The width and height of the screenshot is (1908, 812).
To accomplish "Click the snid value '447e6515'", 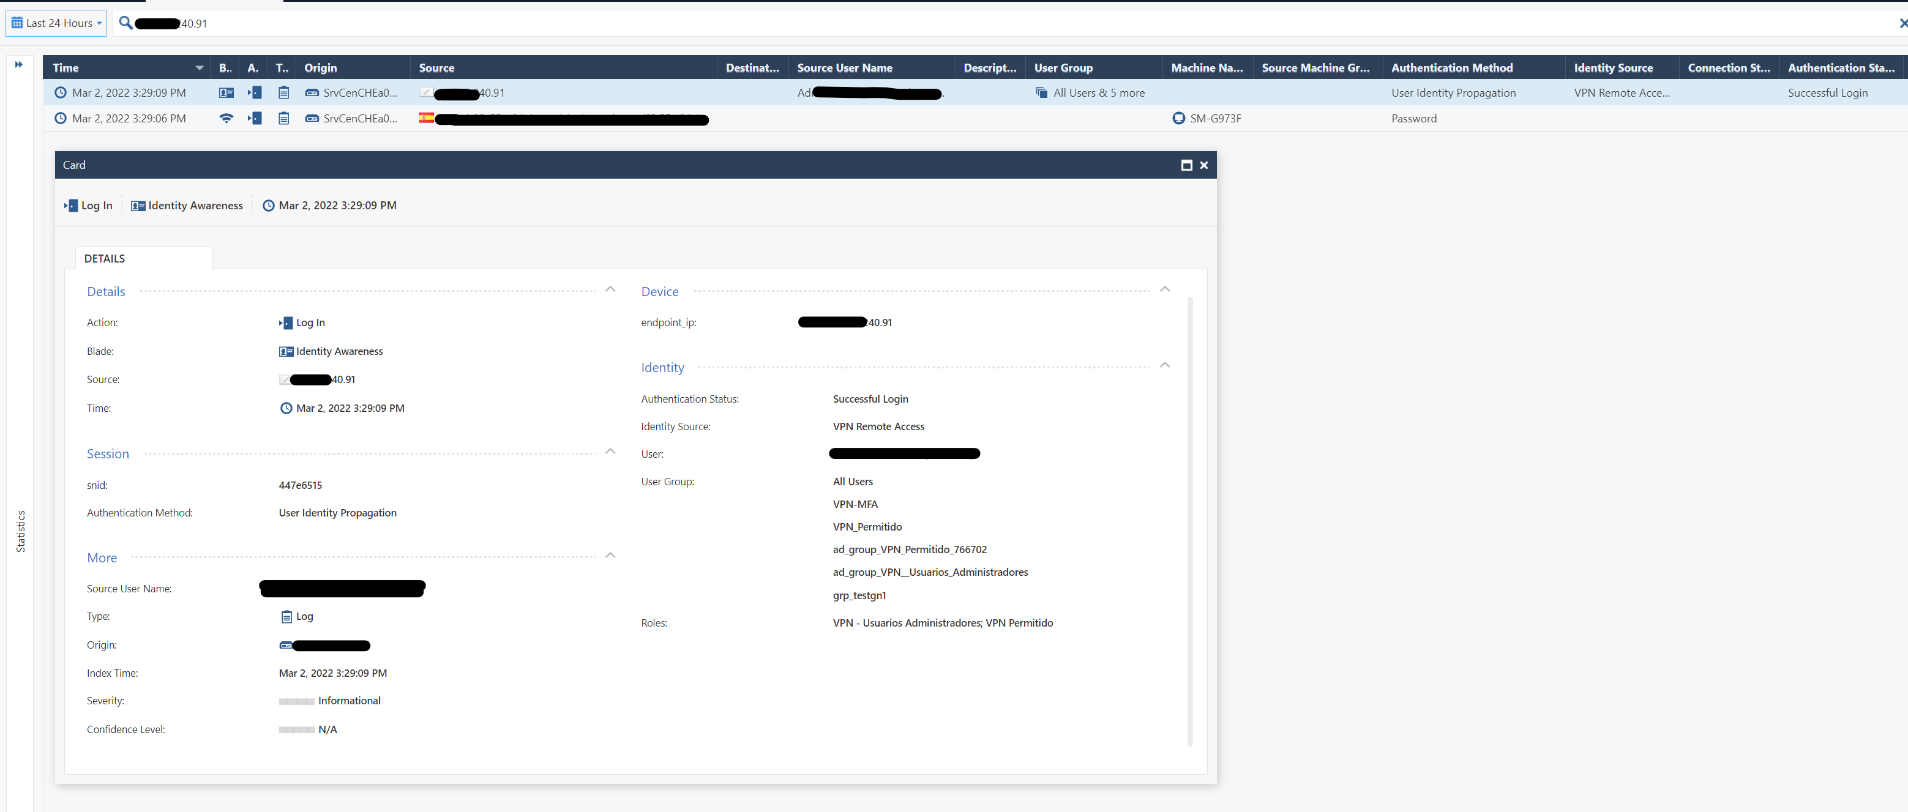I will 300,486.
